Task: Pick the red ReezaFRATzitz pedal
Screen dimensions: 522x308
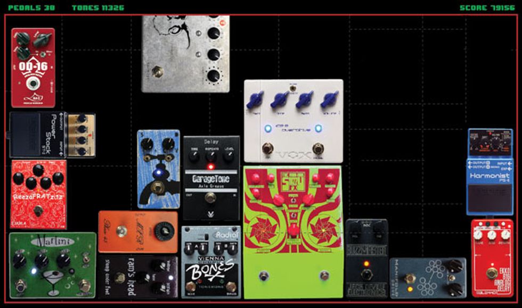Action: [38, 194]
